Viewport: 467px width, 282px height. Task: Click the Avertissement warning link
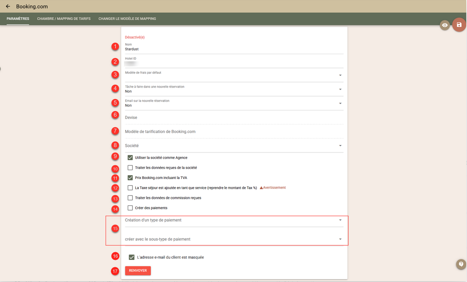point(273,188)
